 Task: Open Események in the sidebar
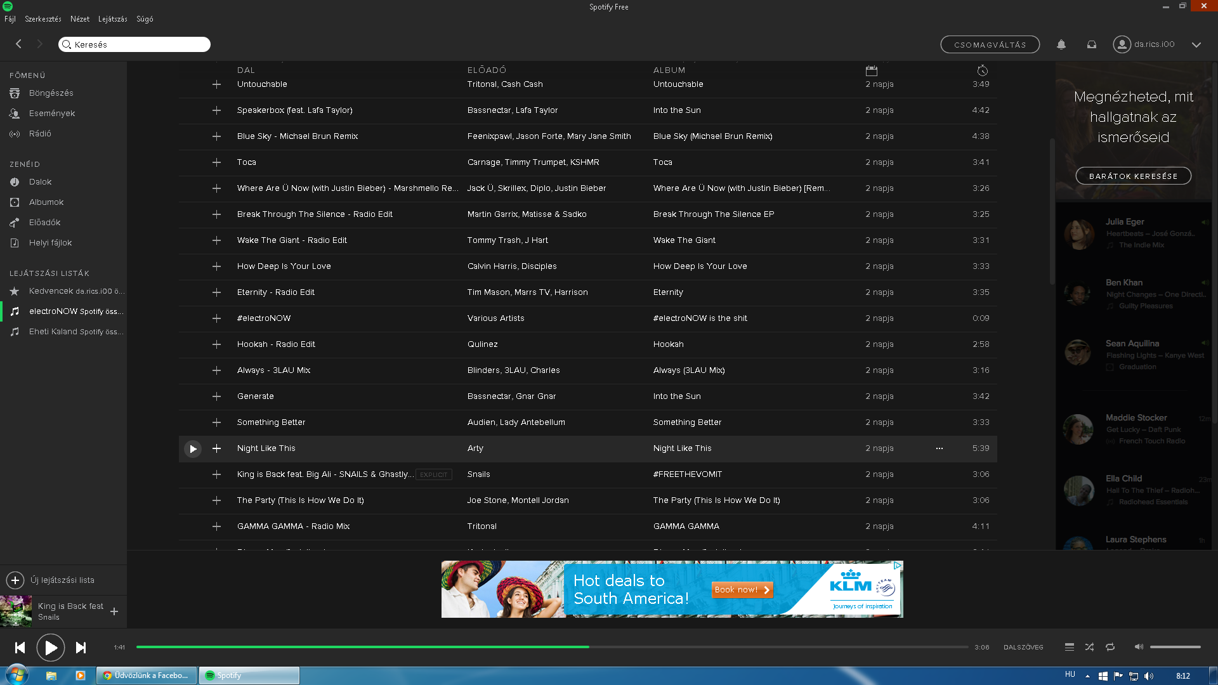[52, 114]
